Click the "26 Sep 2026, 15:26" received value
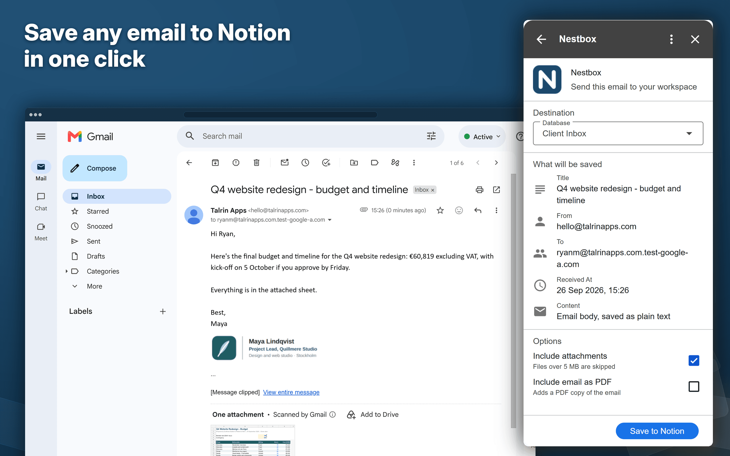 [x=593, y=290]
